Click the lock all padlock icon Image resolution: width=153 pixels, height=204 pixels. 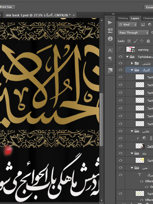pyautogui.click(x=148, y=41)
